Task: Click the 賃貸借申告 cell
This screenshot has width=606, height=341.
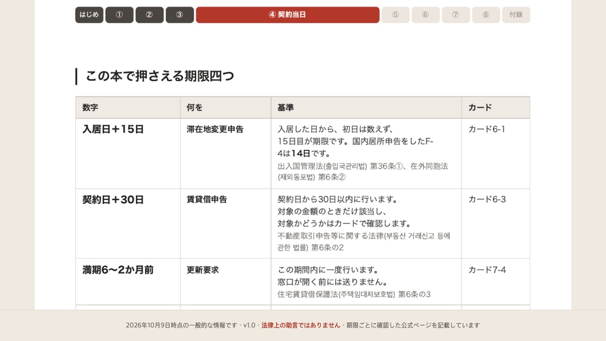Action: click(225, 223)
